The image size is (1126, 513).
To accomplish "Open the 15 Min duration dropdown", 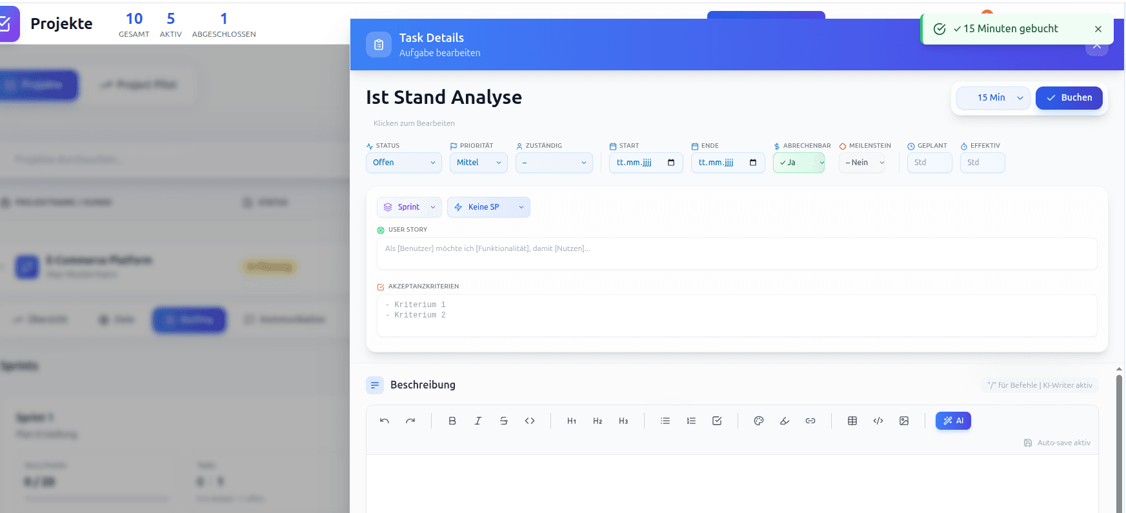I will point(993,98).
